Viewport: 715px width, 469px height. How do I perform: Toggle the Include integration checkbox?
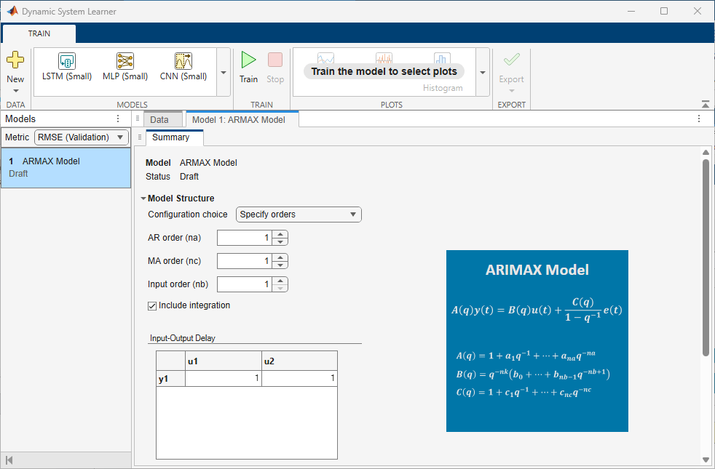pyautogui.click(x=152, y=306)
